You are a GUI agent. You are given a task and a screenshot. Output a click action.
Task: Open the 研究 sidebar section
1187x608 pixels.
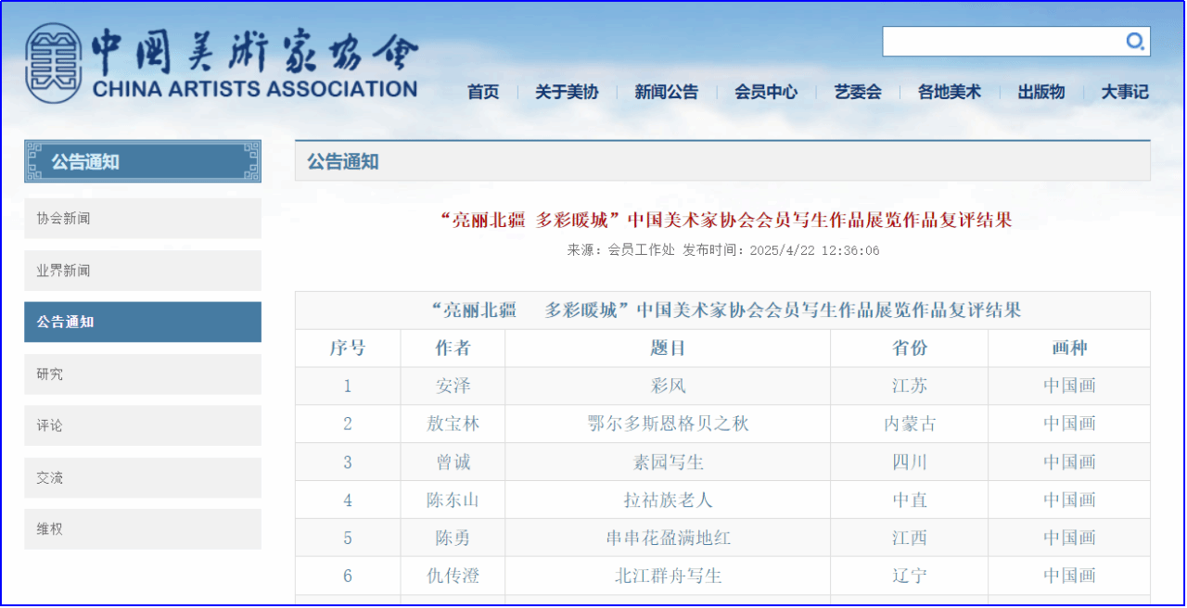[x=143, y=374]
